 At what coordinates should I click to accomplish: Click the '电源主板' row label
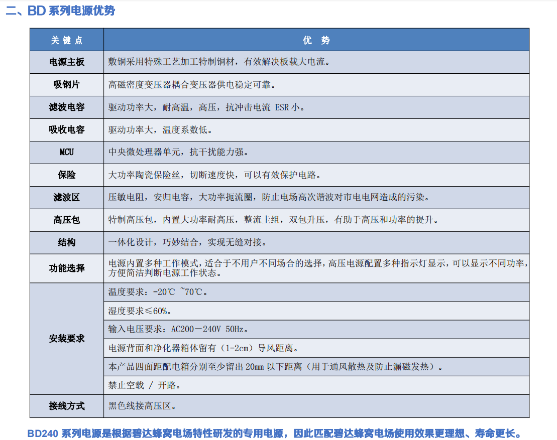(67, 62)
